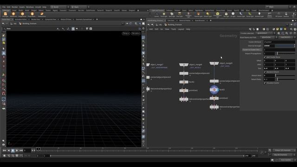Select the Point Light shelf tool
Image resolution: width=297 pixels, height=167 pixels.
click(164, 14)
